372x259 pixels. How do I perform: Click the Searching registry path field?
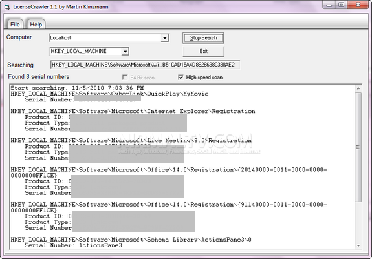[145, 65]
